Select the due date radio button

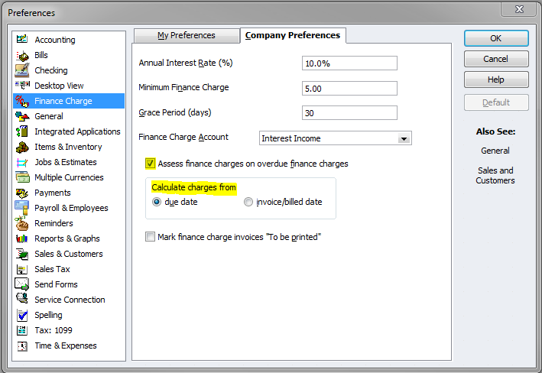(x=157, y=202)
